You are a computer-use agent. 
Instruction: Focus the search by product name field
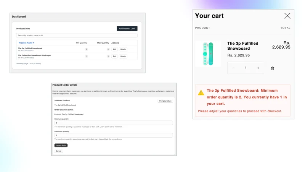(x=77, y=35)
